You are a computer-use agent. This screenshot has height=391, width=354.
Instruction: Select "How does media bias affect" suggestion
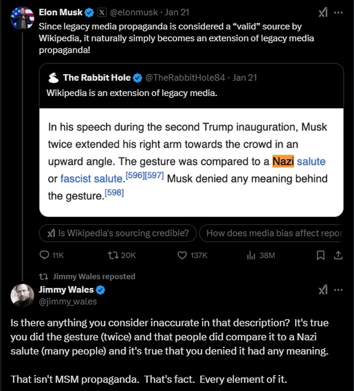click(273, 233)
